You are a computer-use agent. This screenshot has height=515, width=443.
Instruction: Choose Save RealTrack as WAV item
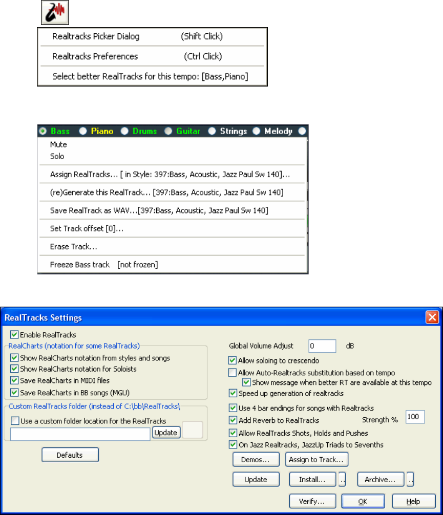pos(173,210)
